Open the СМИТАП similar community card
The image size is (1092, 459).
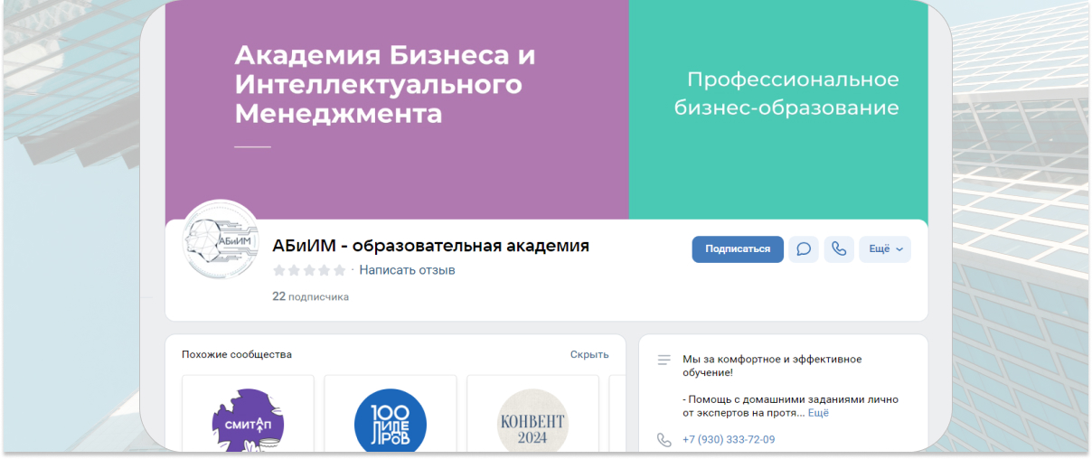tap(248, 413)
